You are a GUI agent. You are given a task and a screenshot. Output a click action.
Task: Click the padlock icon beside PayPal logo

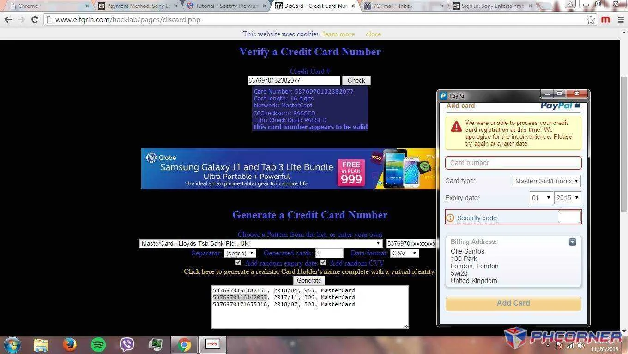(x=577, y=105)
